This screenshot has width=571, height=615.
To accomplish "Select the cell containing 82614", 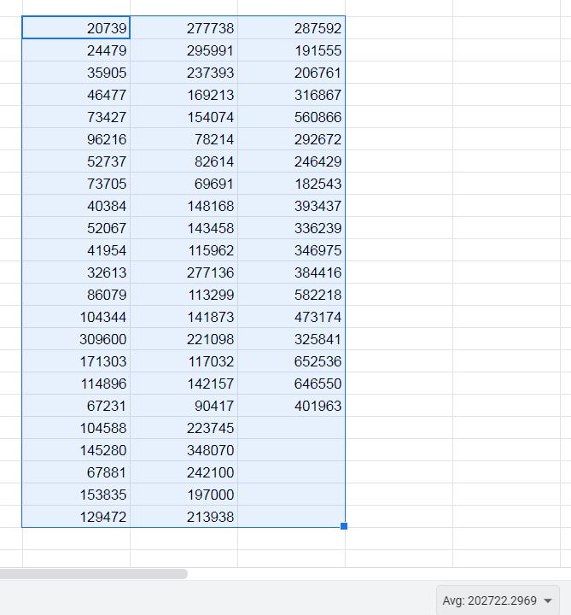I will [184, 161].
